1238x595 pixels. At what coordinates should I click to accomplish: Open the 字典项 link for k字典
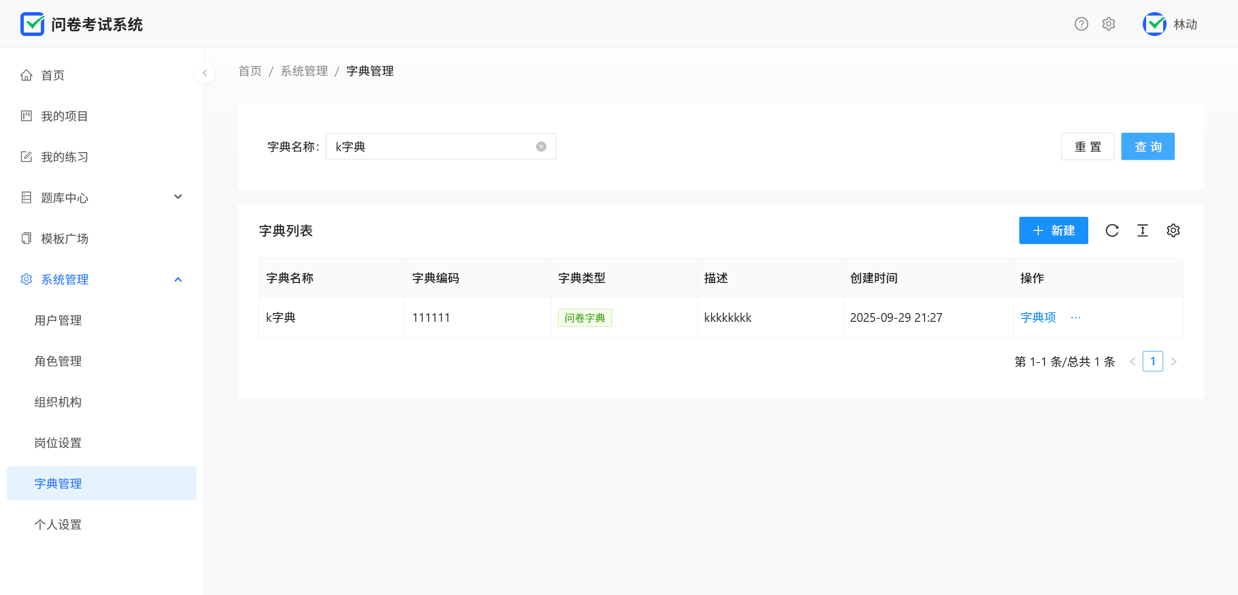tap(1038, 317)
